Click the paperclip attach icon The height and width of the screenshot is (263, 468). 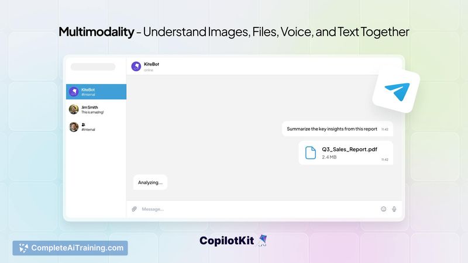[135, 209]
